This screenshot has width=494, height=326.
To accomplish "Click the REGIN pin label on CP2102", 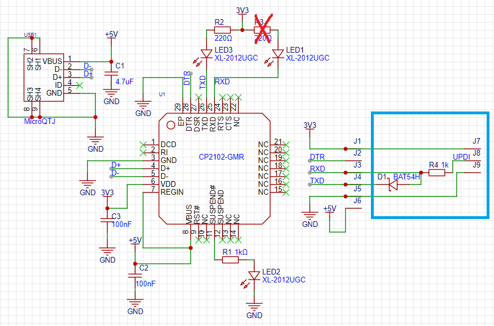I will [x=172, y=192].
